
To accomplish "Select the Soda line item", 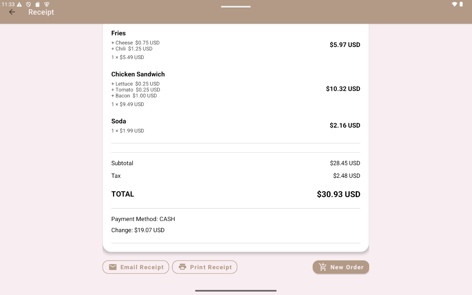I will [x=236, y=125].
